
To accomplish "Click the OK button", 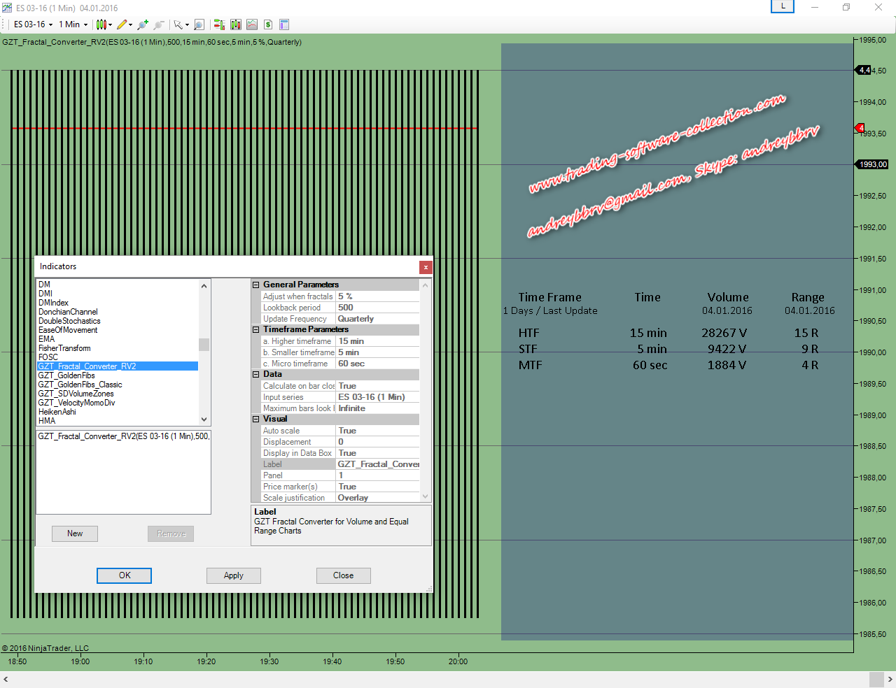I will (124, 575).
